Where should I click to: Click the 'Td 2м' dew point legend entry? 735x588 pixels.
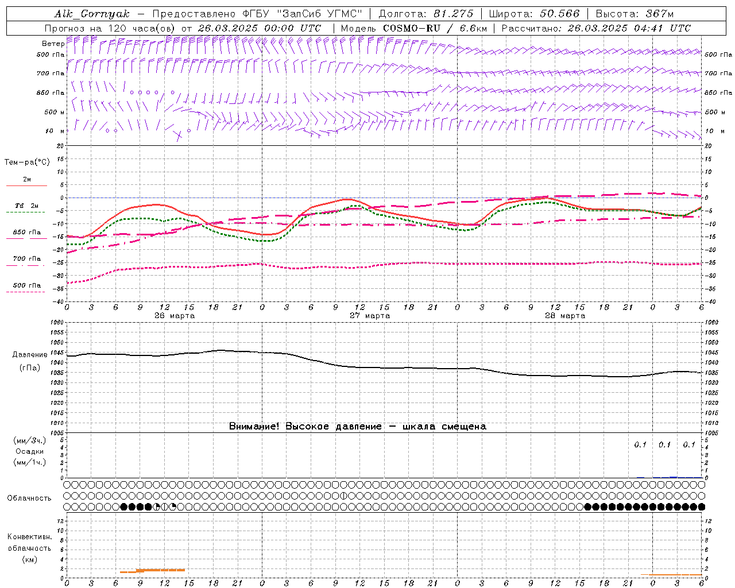[x=27, y=206]
